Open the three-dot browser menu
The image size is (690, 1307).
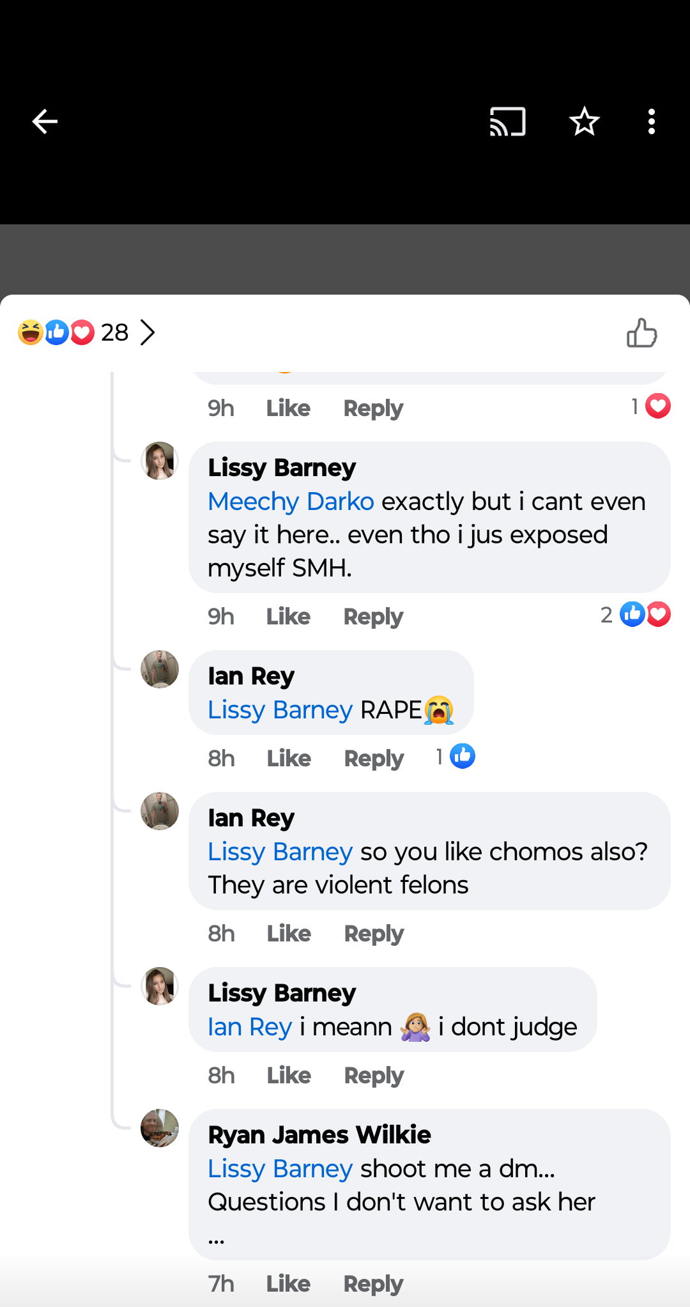tap(651, 121)
